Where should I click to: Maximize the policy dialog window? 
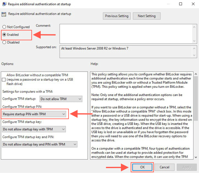point(181,4)
